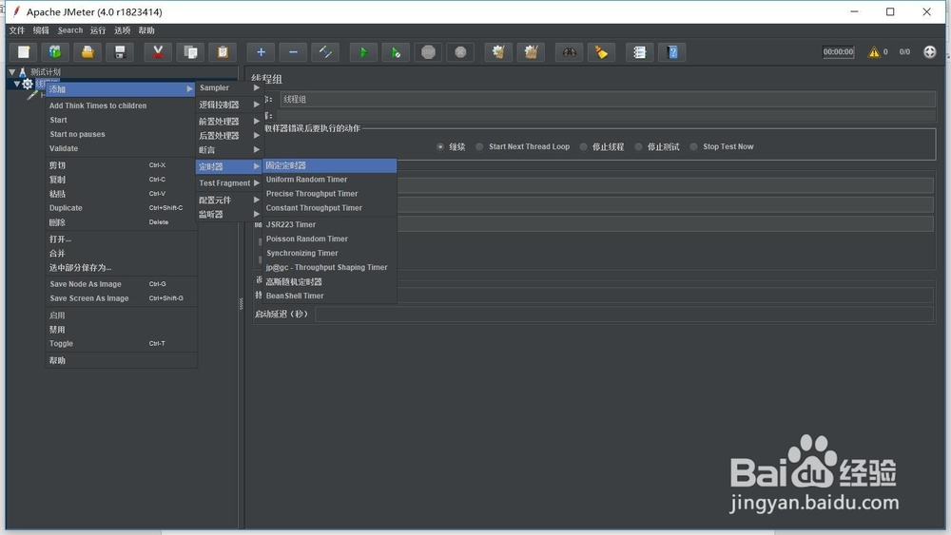Choose Uniform Random Timer
This screenshot has width=951, height=535.
330,180
